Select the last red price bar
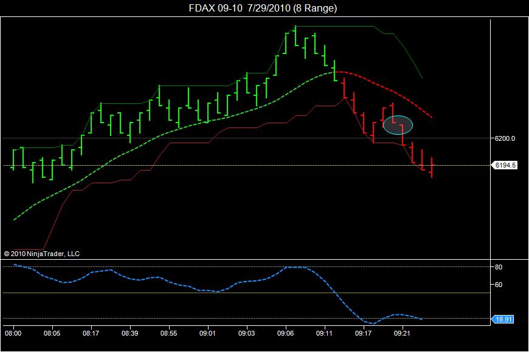Screen dimensions: 529x352 point(432,167)
